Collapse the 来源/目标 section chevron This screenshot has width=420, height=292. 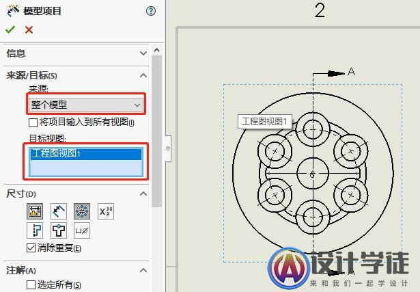143,75
